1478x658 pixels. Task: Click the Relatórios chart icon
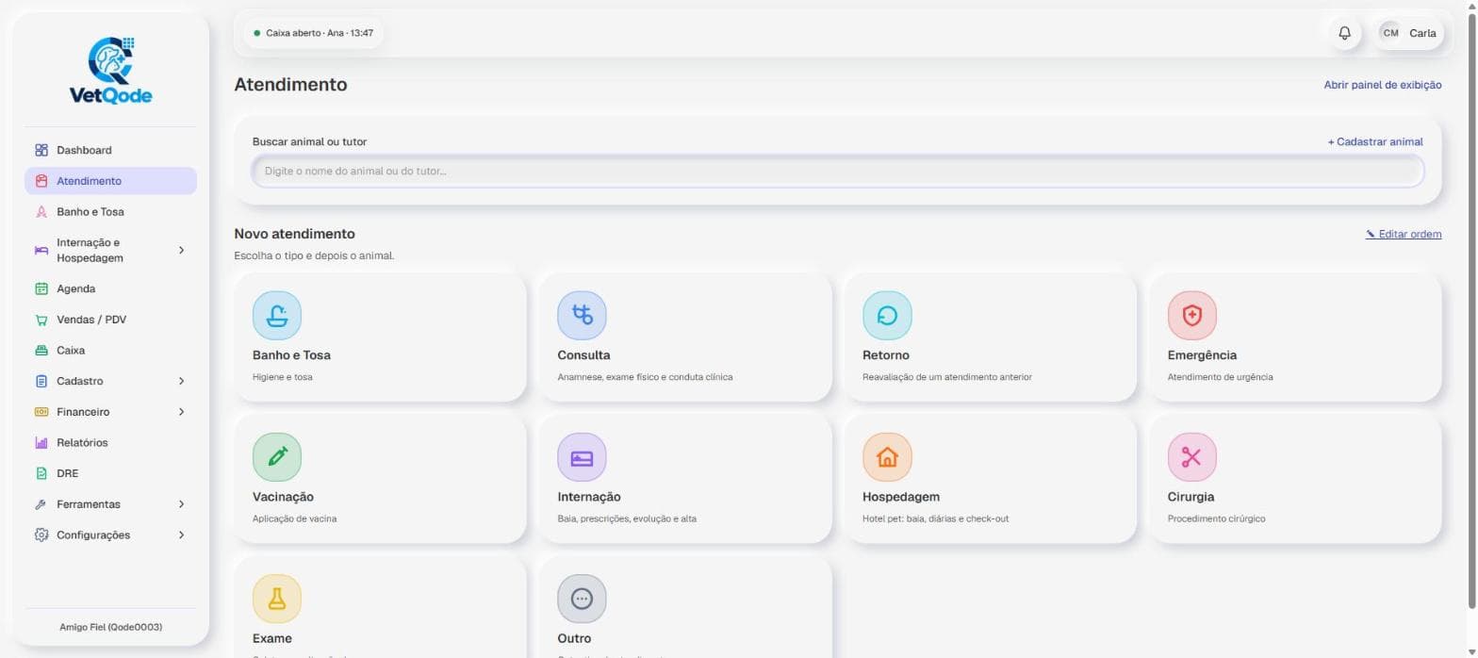41,443
